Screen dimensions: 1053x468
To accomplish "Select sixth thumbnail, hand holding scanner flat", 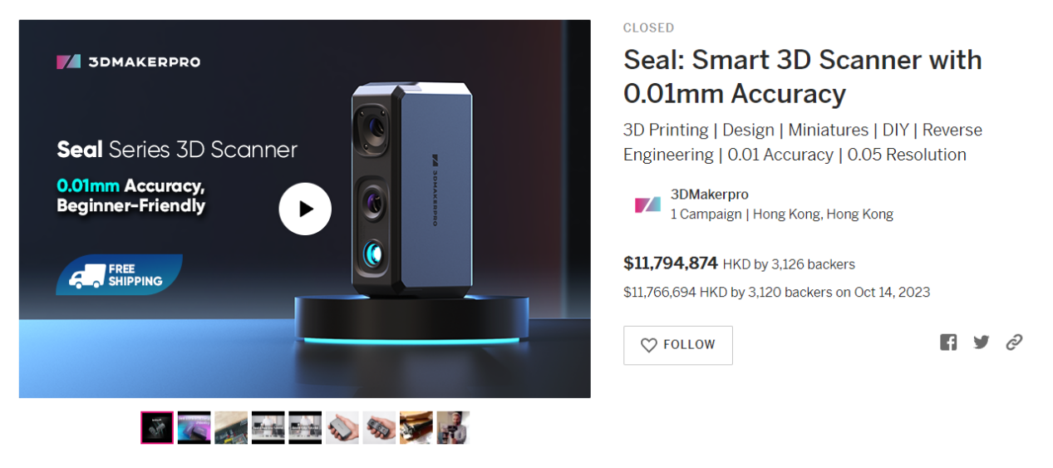I will pyautogui.click(x=342, y=427).
